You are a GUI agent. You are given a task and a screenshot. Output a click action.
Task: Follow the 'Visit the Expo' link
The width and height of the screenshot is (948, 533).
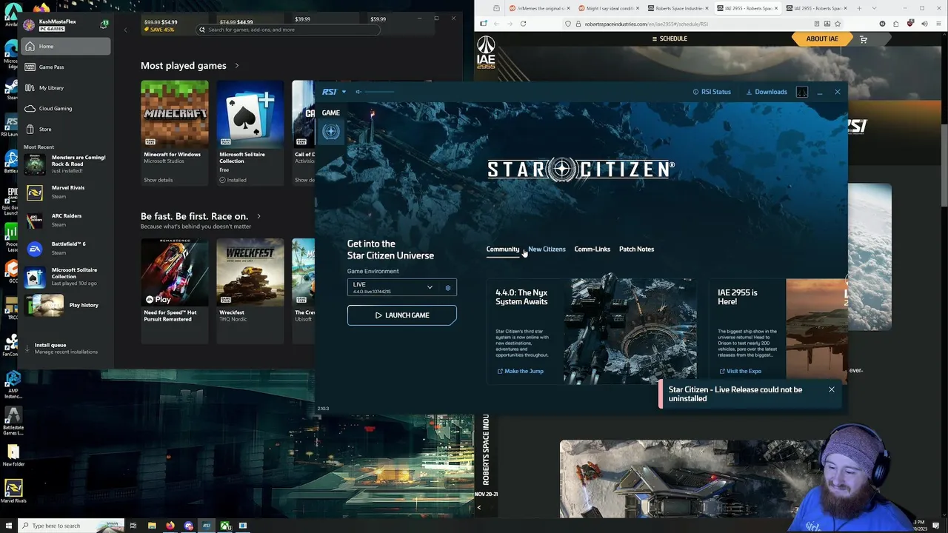740,371
